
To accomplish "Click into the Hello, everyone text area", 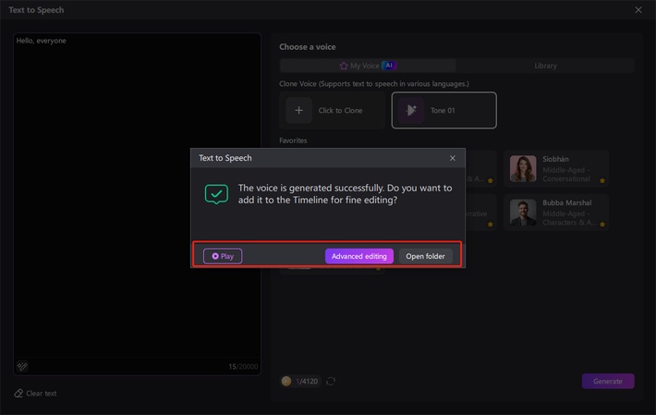I will [x=137, y=185].
